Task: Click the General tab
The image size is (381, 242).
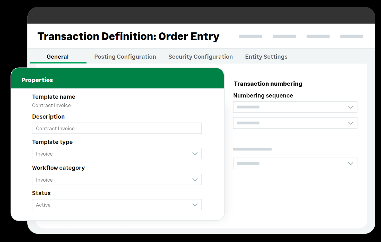Action: 57,57
